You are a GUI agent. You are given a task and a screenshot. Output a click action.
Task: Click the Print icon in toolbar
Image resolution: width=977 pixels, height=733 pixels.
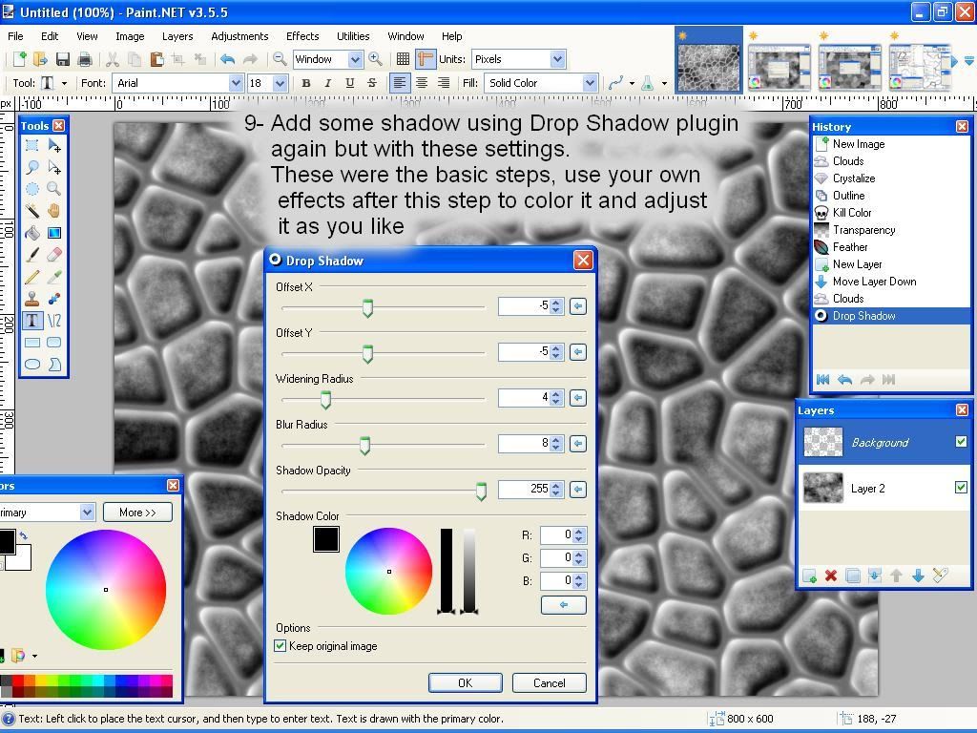(85, 59)
